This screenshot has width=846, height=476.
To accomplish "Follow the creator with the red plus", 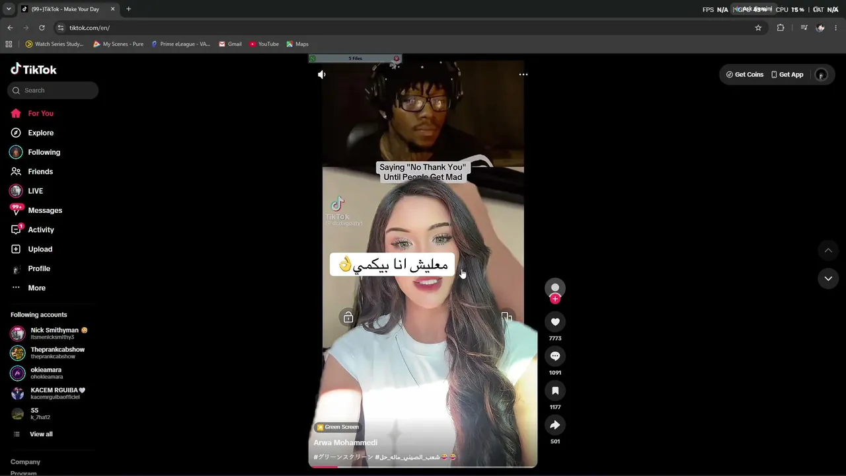I will coord(555,299).
